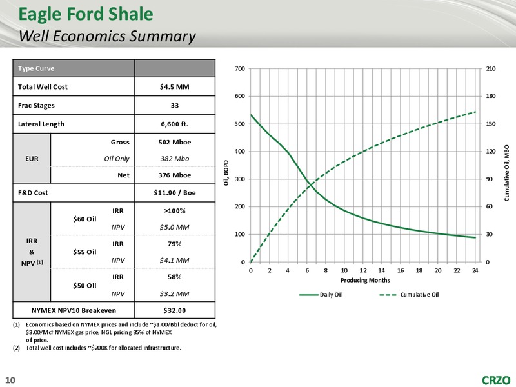Select the "$3.2 MM" NPV value
This screenshot has width=516, height=387.
[x=174, y=293]
